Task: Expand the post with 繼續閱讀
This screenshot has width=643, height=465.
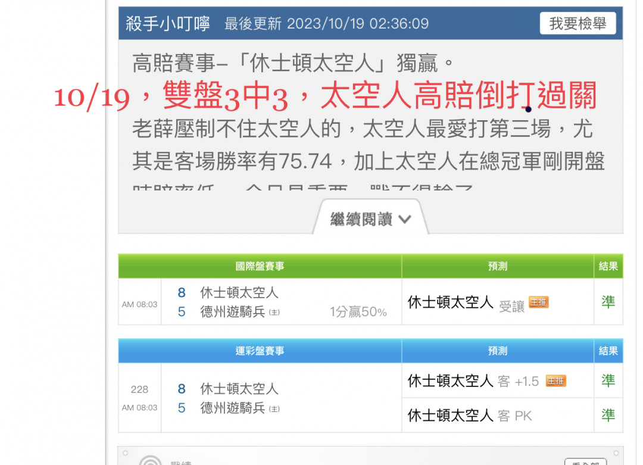Action: pos(370,219)
